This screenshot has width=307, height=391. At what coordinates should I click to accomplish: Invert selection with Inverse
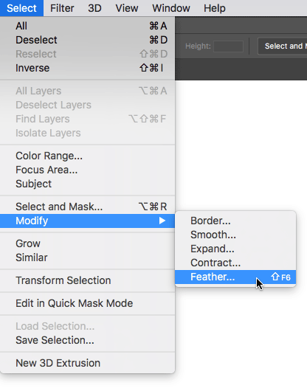click(87, 68)
